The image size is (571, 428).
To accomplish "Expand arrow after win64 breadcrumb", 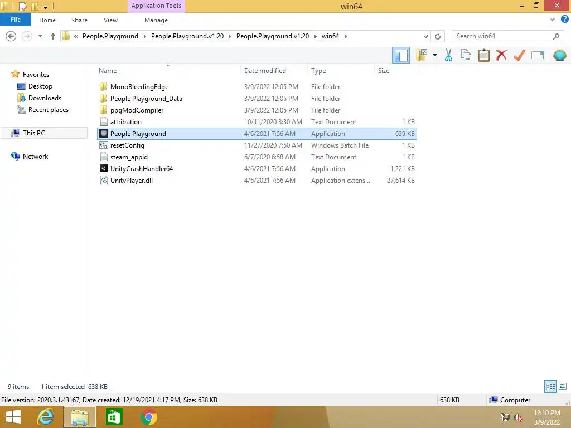I will tap(346, 36).
